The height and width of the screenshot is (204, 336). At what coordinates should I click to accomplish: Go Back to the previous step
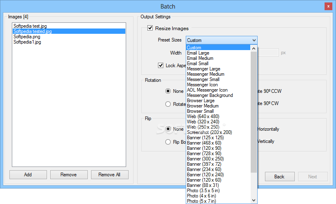coord(279,177)
